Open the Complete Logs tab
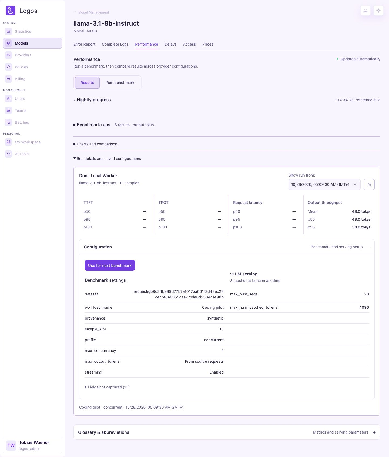This screenshot has width=389, height=457. click(x=115, y=44)
